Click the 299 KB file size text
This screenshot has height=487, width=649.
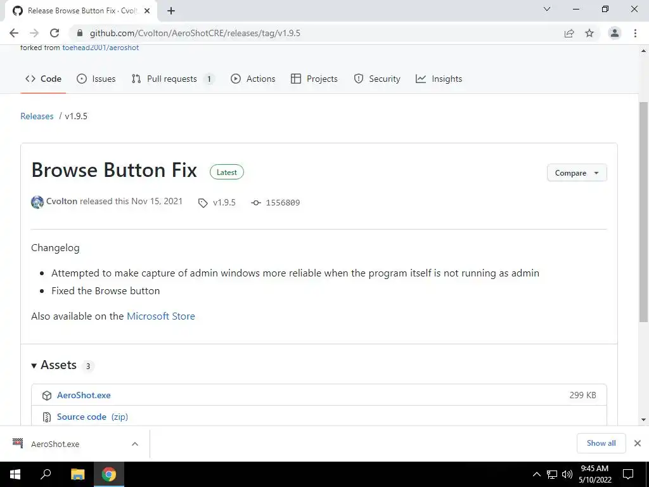pos(583,396)
